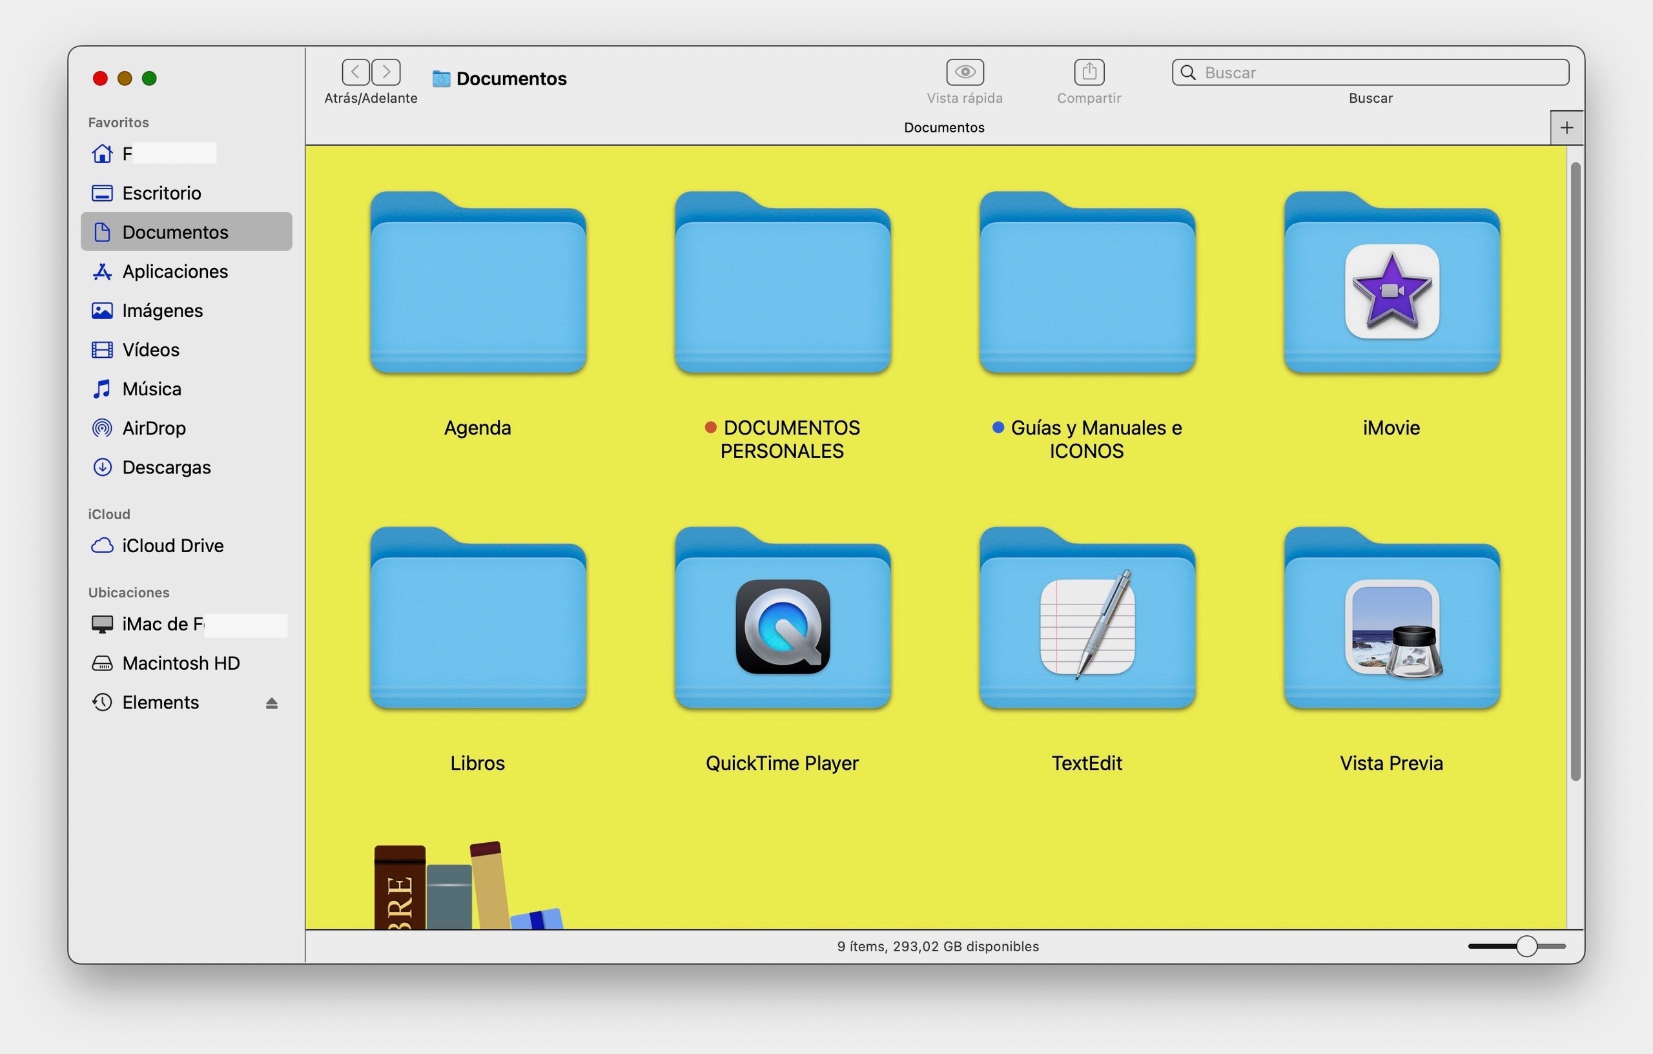Image resolution: width=1653 pixels, height=1054 pixels.
Task: Click the Back navigation arrow
Action: pyautogui.click(x=356, y=72)
